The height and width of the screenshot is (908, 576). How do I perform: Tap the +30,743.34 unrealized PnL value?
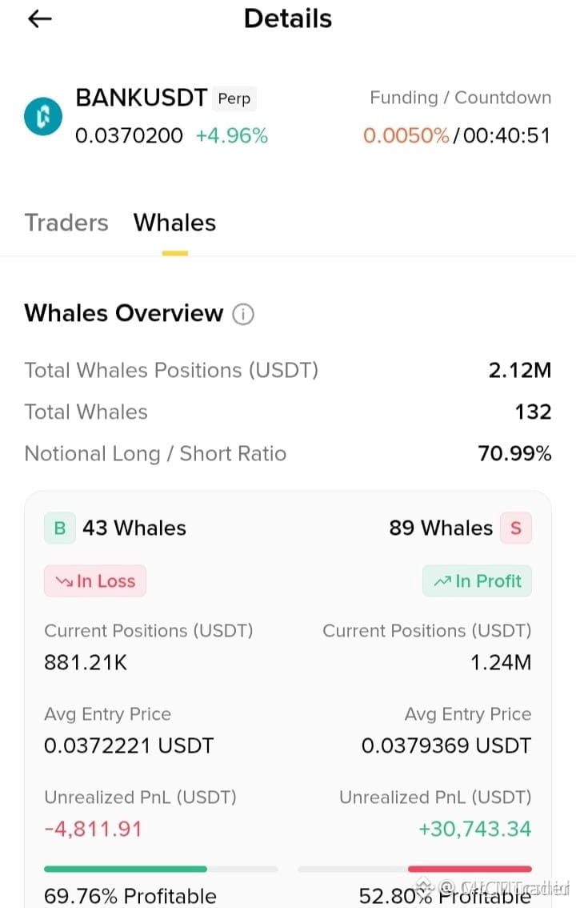474,830
